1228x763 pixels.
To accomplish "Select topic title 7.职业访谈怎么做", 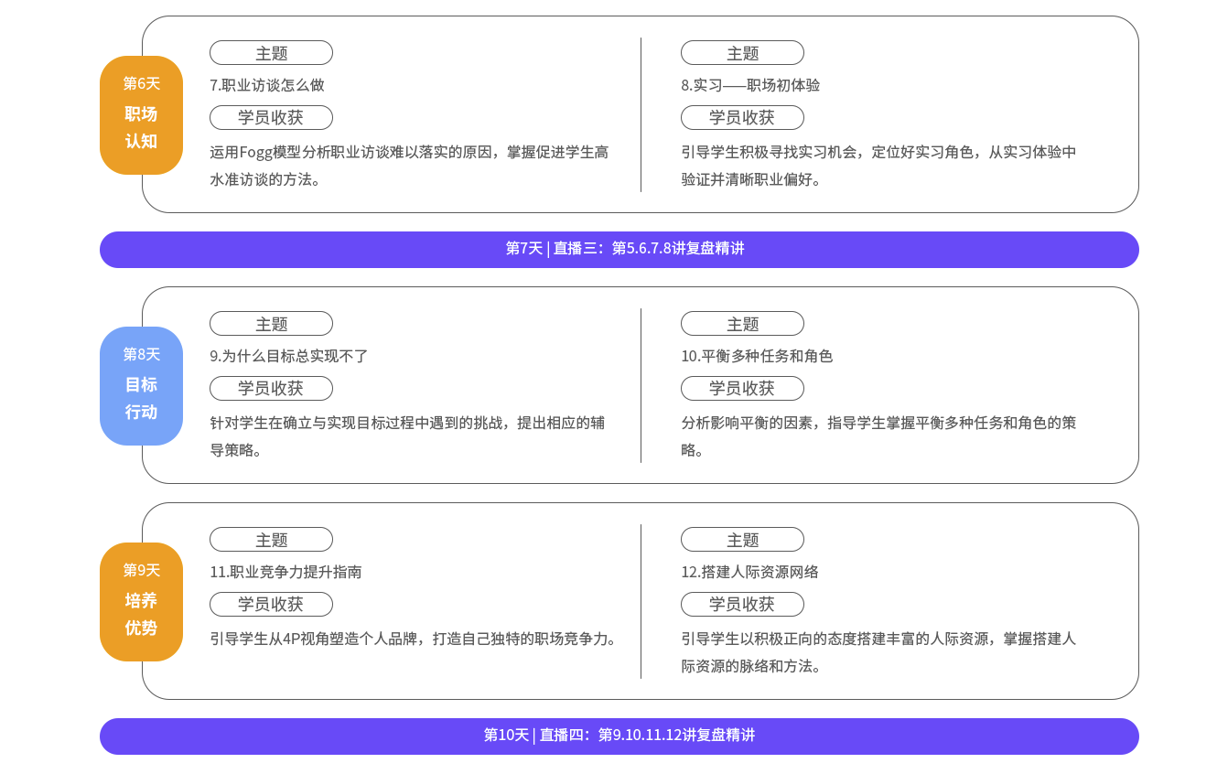I will 267,85.
